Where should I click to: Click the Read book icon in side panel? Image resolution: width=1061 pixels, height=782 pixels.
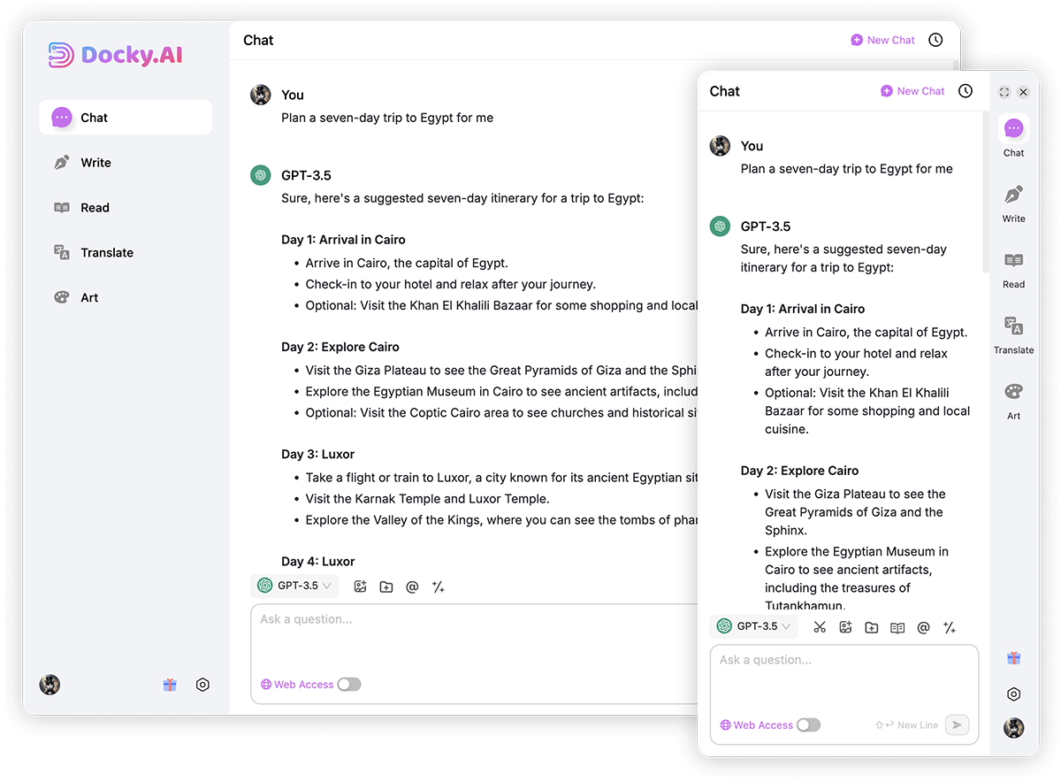point(1013,260)
